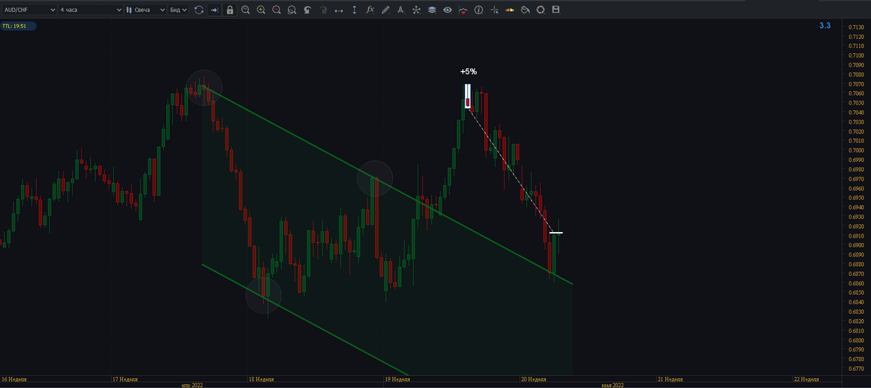The width and height of the screenshot is (871, 388).
Task: Click the +5% annotation label
Action: (469, 72)
